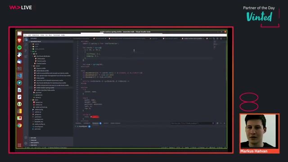Select svelte-motion-spring.svelte in the file tree
The width and height of the screenshot is (288, 162).
coord(45,88)
